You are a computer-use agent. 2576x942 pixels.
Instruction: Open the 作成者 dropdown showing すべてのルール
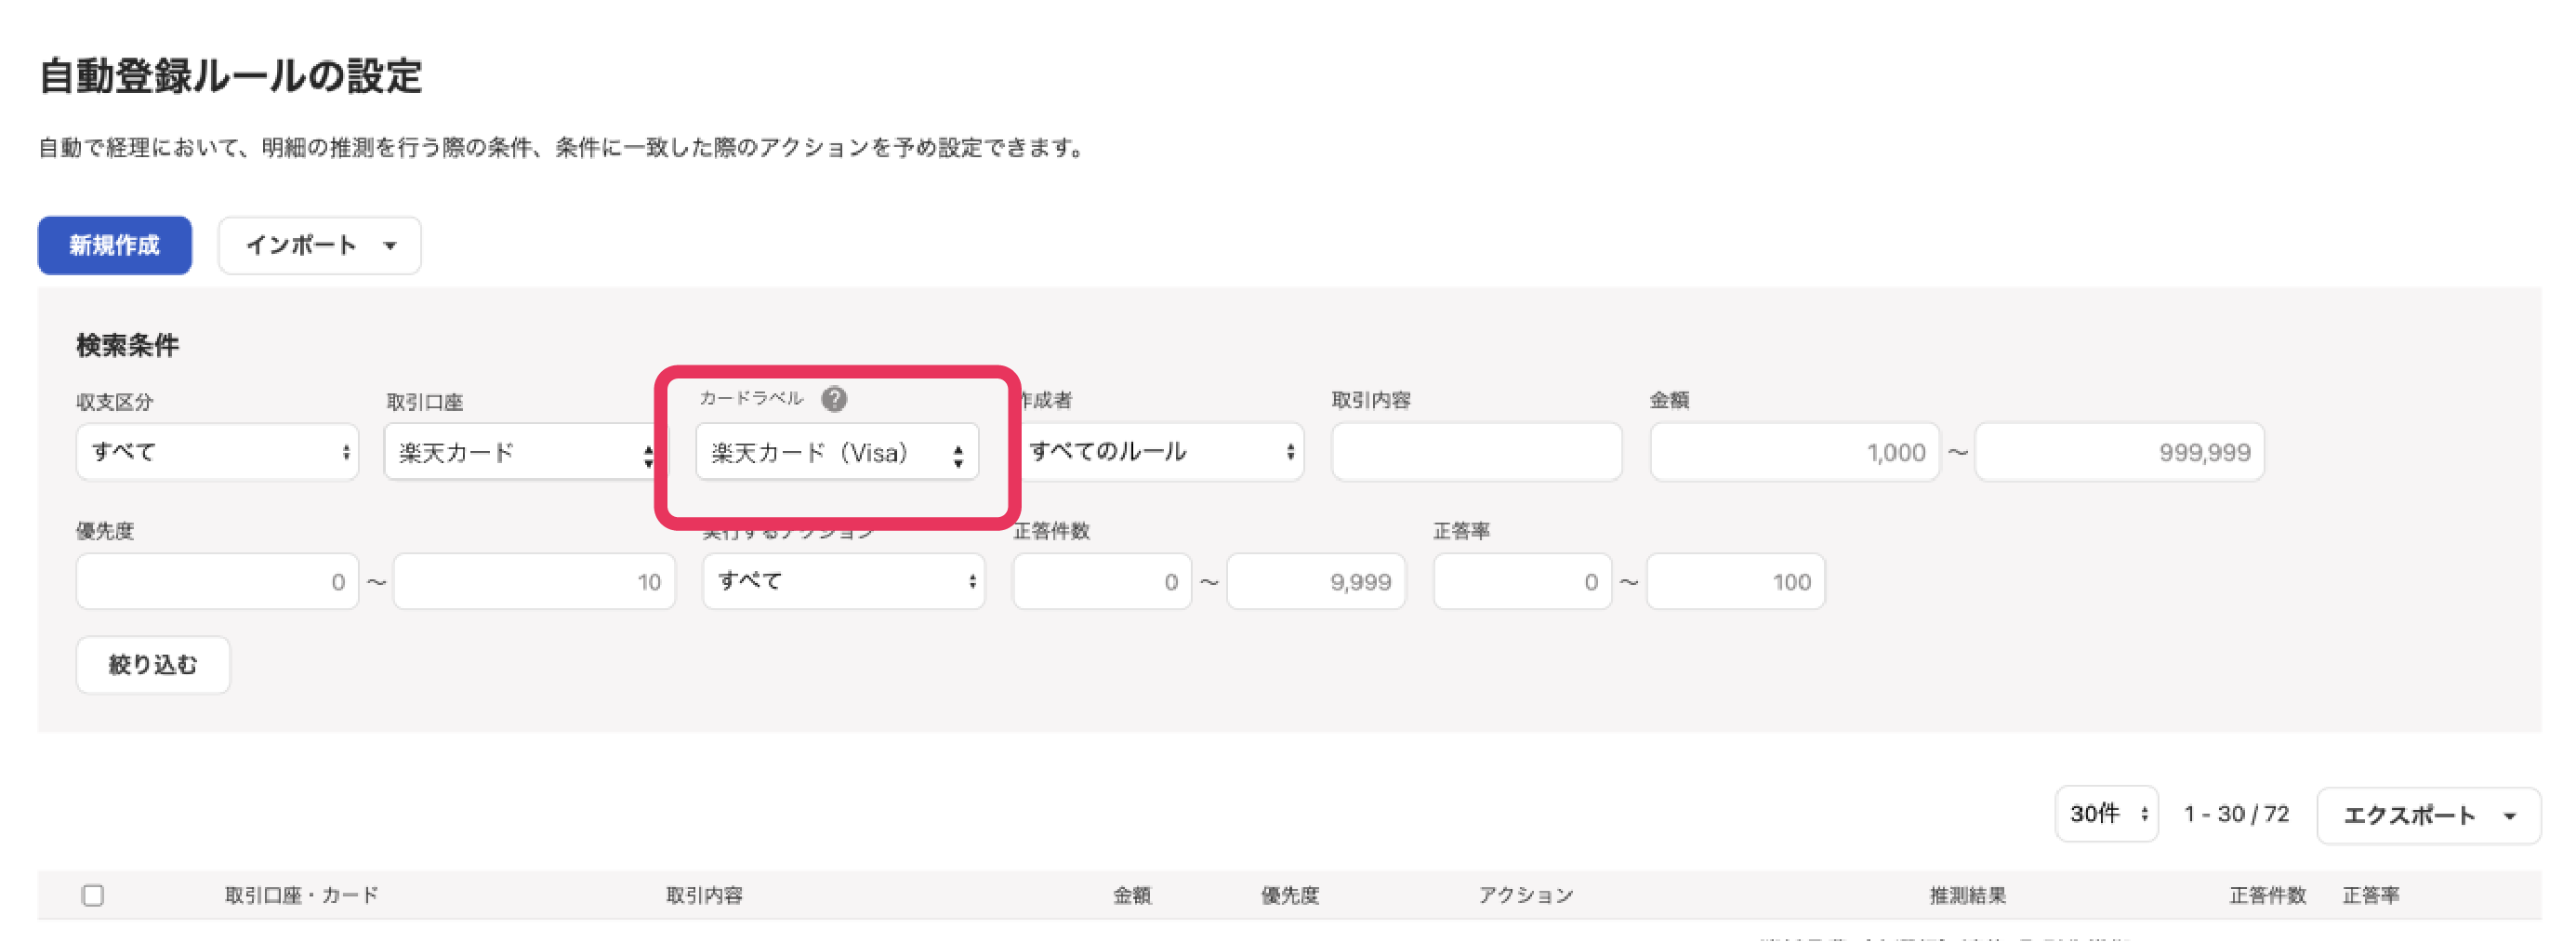(x=1160, y=452)
